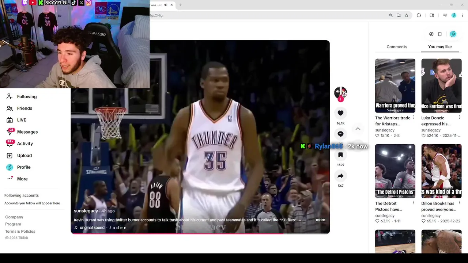Close the current browser tab
The height and width of the screenshot is (263, 468).
[171, 5]
